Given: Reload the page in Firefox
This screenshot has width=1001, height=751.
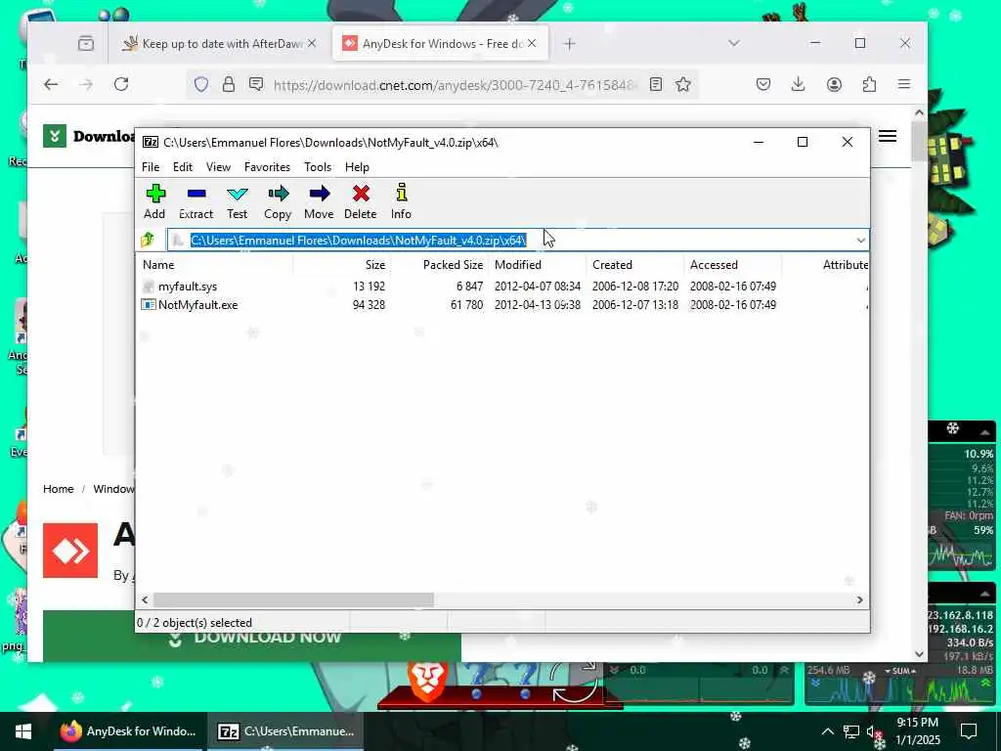Looking at the screenshot, I should tap(121, 84).
